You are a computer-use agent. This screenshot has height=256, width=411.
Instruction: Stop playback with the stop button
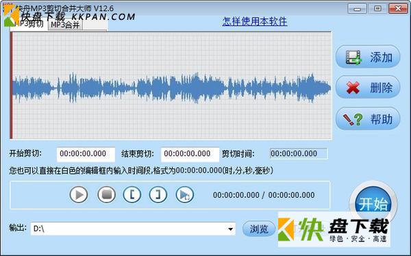[106, 194]
